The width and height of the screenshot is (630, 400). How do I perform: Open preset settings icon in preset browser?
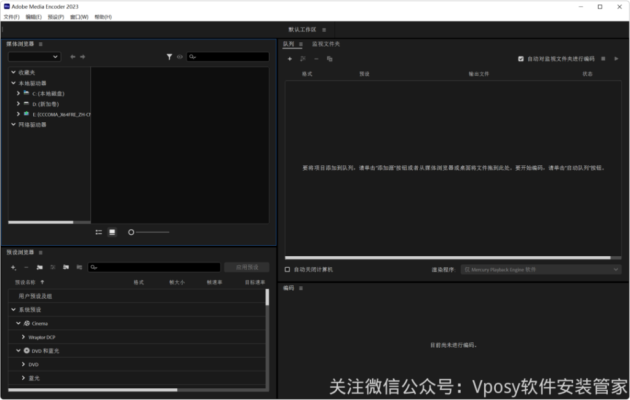coord(53,268)
